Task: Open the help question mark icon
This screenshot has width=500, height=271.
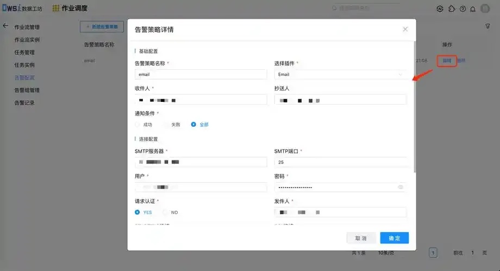Action: coord(462,9)
